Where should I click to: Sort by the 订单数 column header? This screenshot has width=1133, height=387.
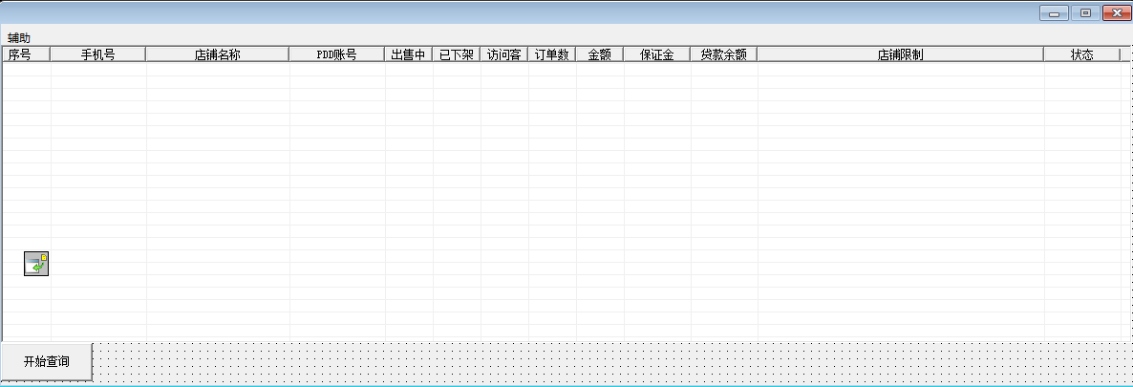(x=551, y=54)
